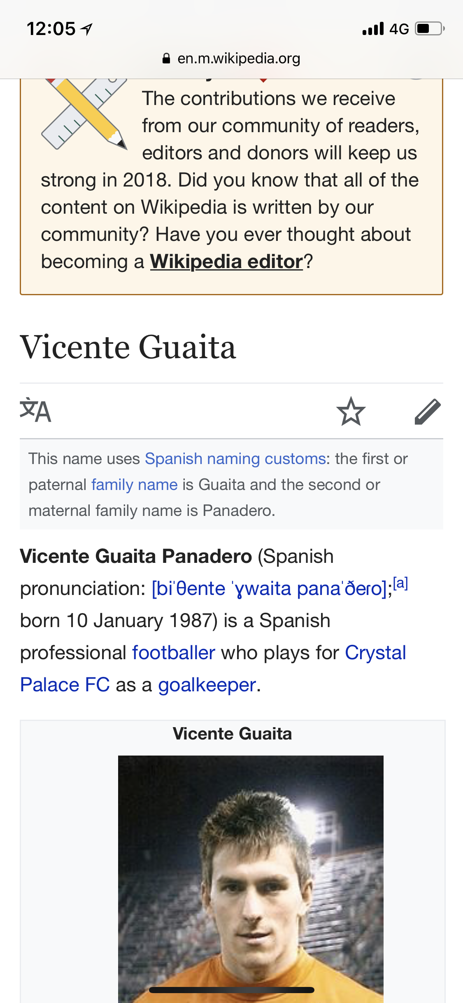Jump to footnote [a]
Image resolution: width=463 pixels, height=1003 pixels.
400,583
